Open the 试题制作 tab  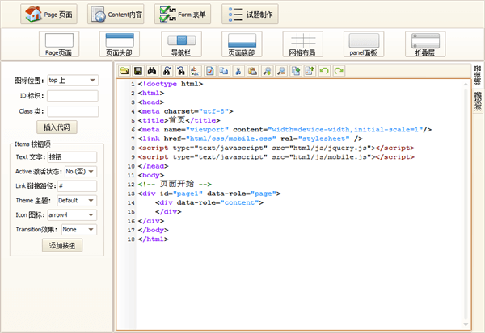pos(250,14)
